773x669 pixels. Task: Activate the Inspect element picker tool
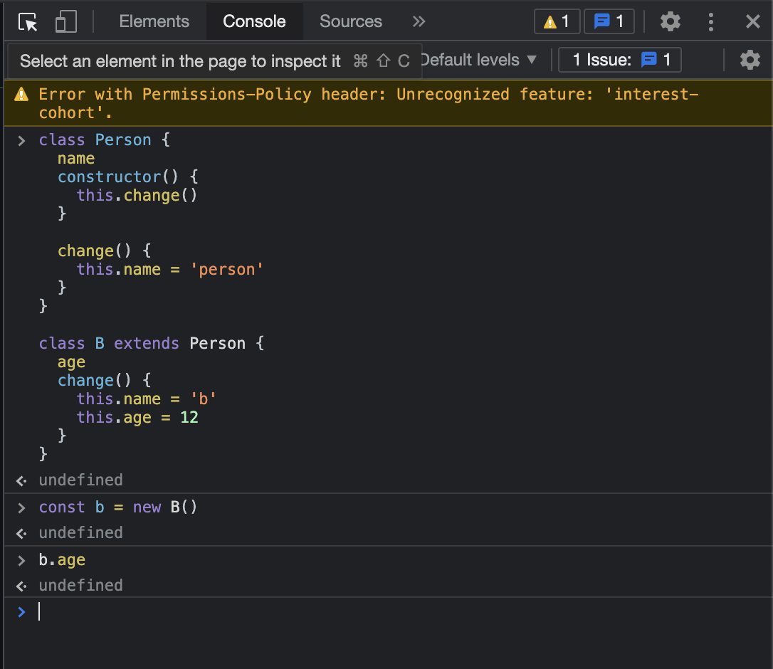[x=27, y=21]
